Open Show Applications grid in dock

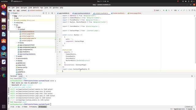[4, 107]
